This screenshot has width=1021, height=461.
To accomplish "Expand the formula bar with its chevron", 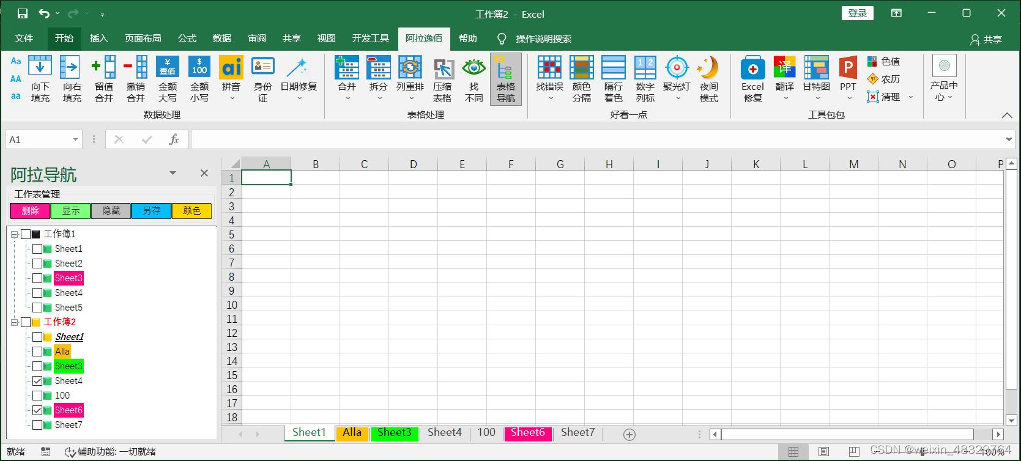I will tap(1009, 139).
